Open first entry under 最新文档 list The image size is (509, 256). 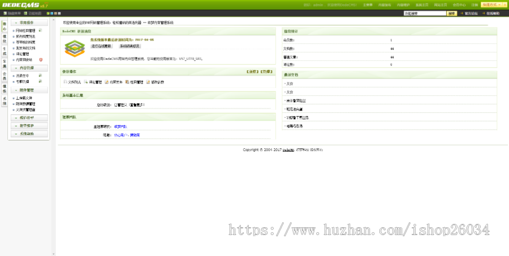click(x=289, y=83)
